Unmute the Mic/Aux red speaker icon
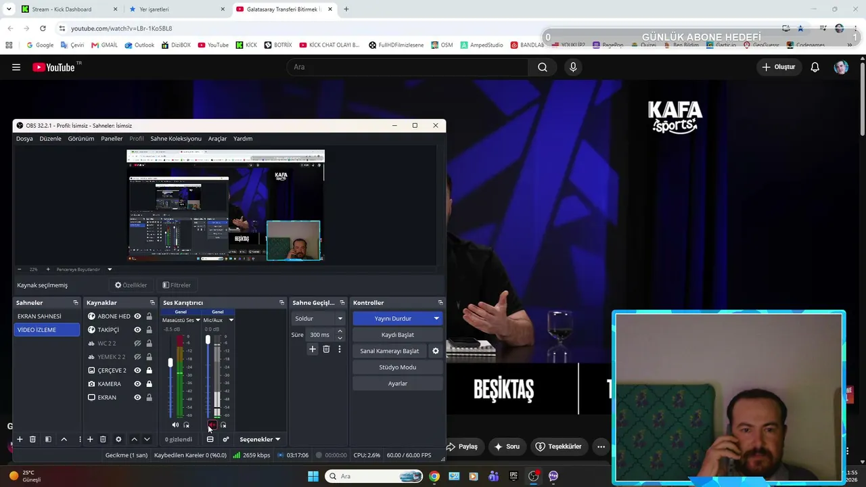The height and width of the screenshot is (487, 866). click(x=212, y=425)
